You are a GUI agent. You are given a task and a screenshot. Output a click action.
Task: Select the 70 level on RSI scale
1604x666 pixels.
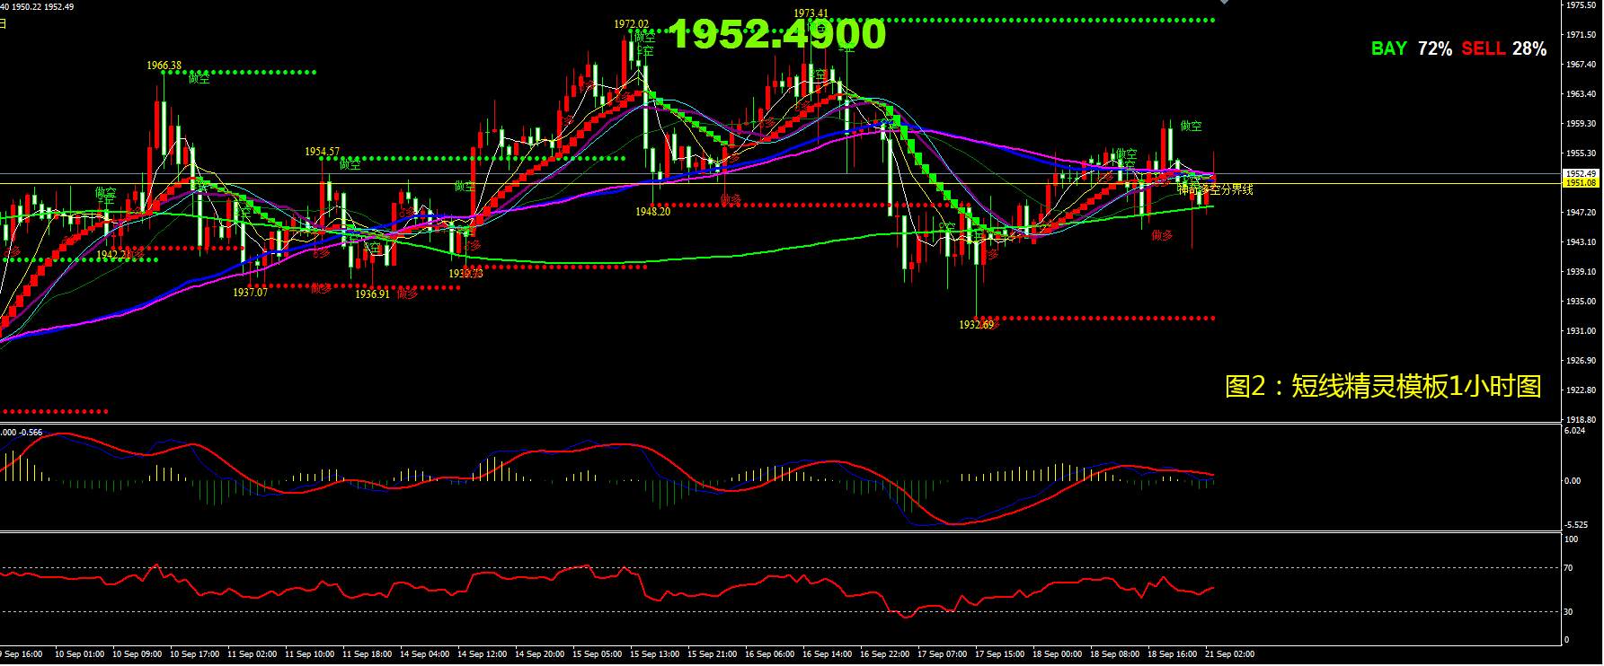pyautogui.click(x=1569, y=568)
